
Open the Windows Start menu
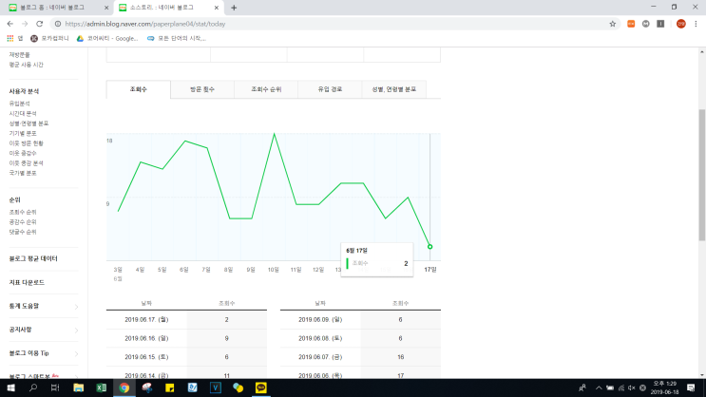click(x=10, y=388)
